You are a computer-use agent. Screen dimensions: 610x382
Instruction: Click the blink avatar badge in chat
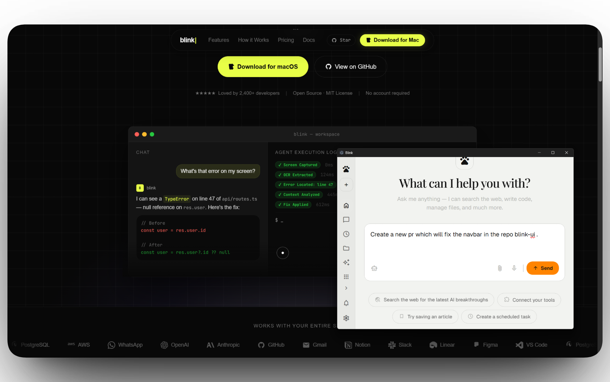coord(140,188)
